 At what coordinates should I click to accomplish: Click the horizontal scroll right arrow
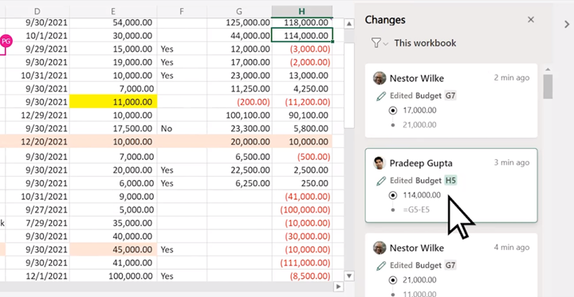339,287
